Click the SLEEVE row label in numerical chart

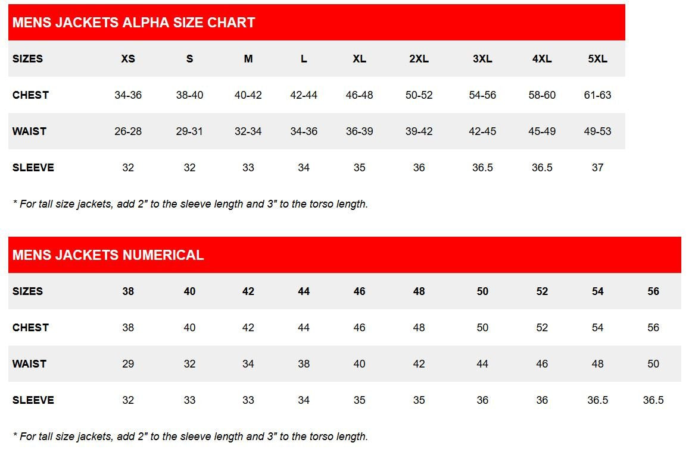click(x=33, y=400)
